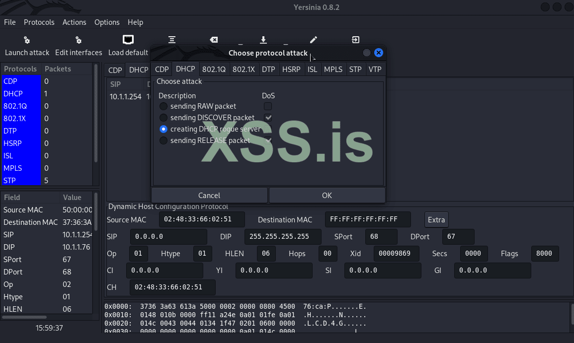Click the backspace-style clear toolbar icon
The image size is (574, 343).
pyautogui.click(x=213, y=40)
